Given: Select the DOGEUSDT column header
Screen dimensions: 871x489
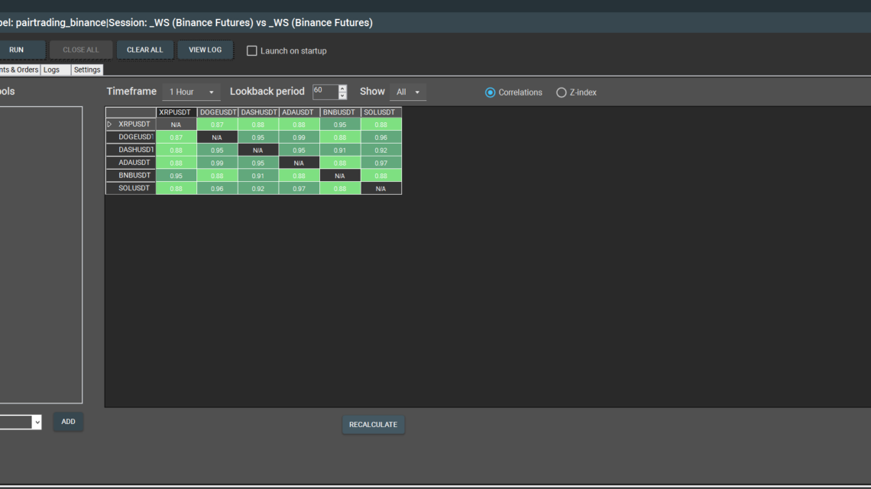Looking at the screenshot, I should click(218, 112).
